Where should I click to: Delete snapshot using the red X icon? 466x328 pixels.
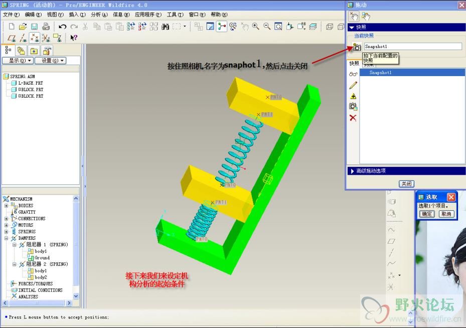tap(353, 118)
